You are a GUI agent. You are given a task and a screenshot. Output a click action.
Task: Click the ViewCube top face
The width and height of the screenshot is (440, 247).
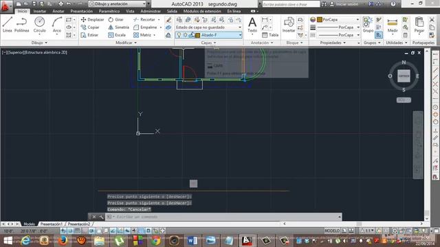[x=404, y=76]
